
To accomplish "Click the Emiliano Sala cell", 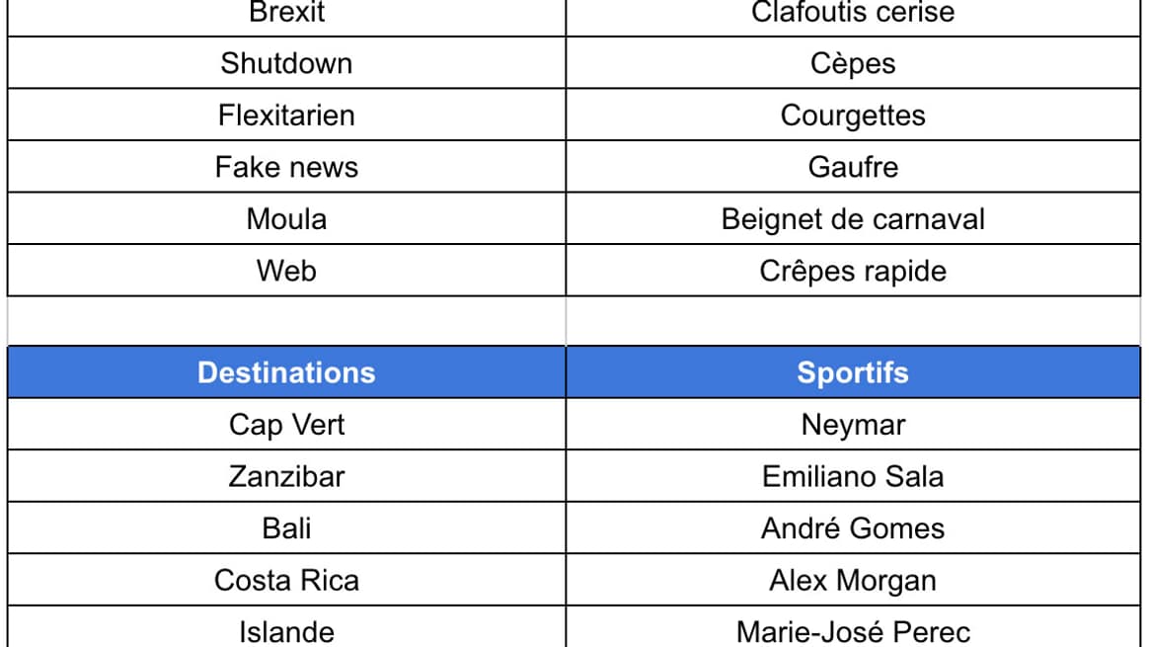I will click(x=853, y=477).
